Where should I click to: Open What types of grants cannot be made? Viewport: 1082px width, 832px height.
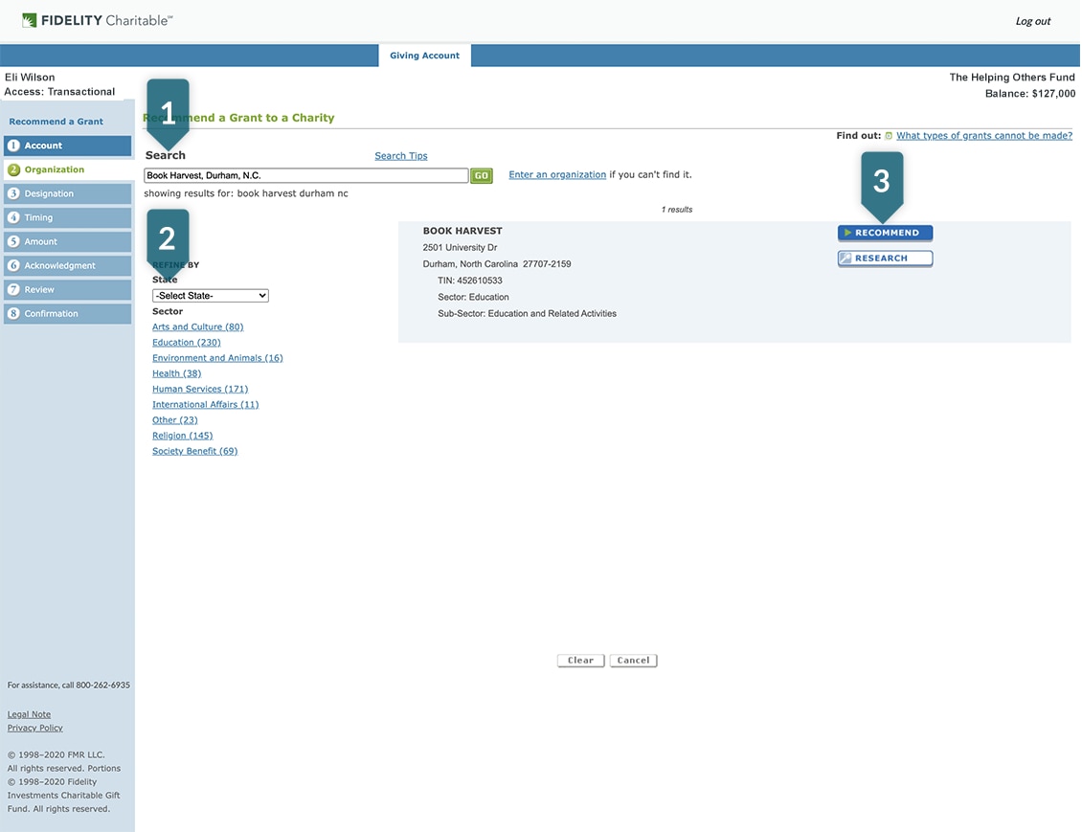tap(984, 135)
